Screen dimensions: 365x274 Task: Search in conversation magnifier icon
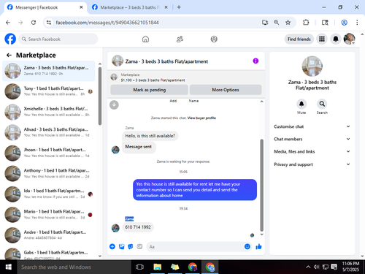coord(322,104)
